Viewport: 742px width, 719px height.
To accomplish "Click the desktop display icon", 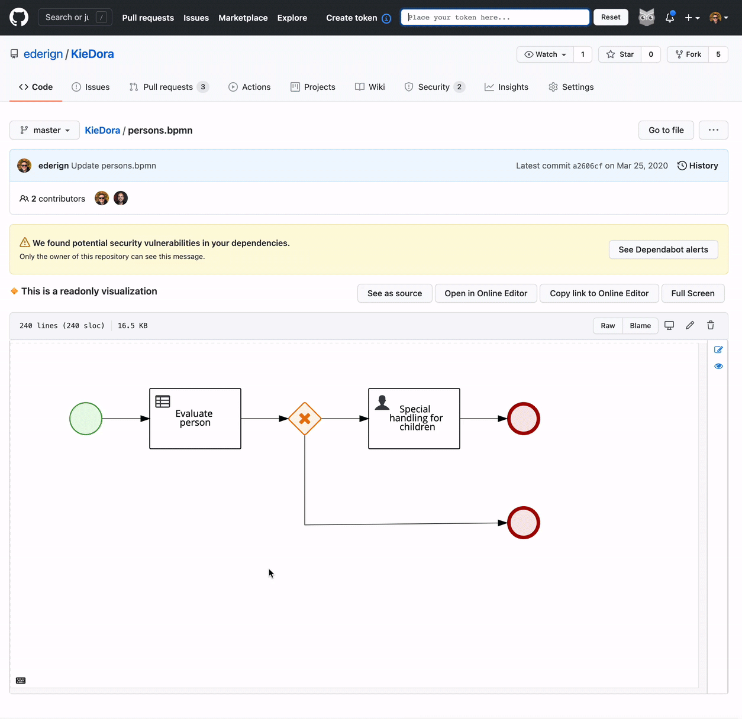I will (x=669, y=325).
